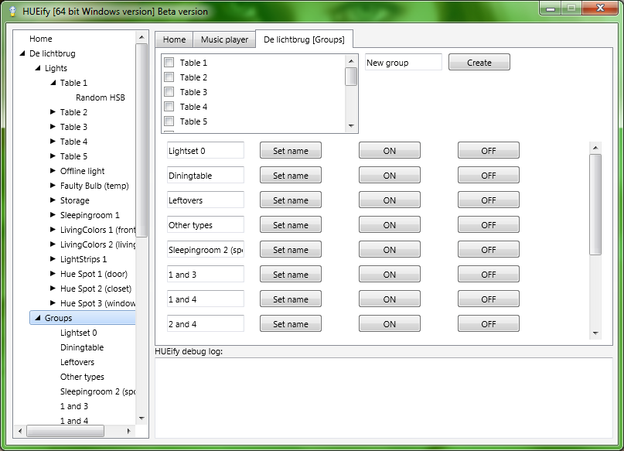Select Lightset 0 under Groups in tree
The width and height of the screenshot is (624, 451).
pyautogui.click(x=78, y=333)
